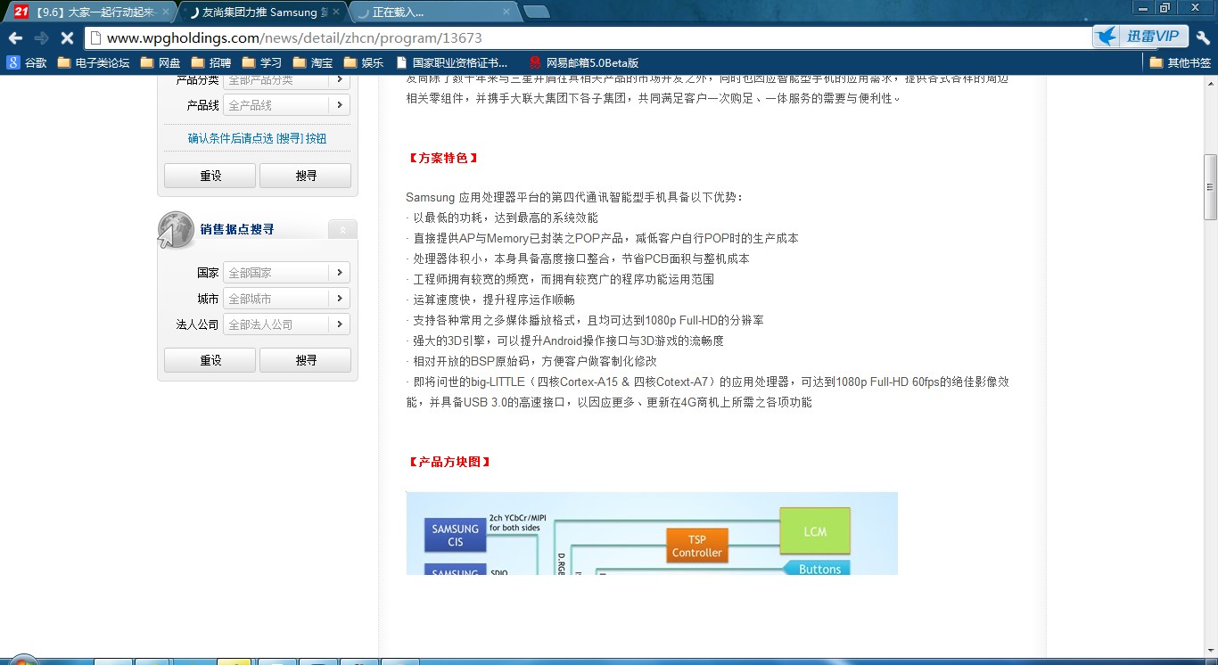Open a new browser tab
The width and height of the screenshot is (1218, 665).
536,12
